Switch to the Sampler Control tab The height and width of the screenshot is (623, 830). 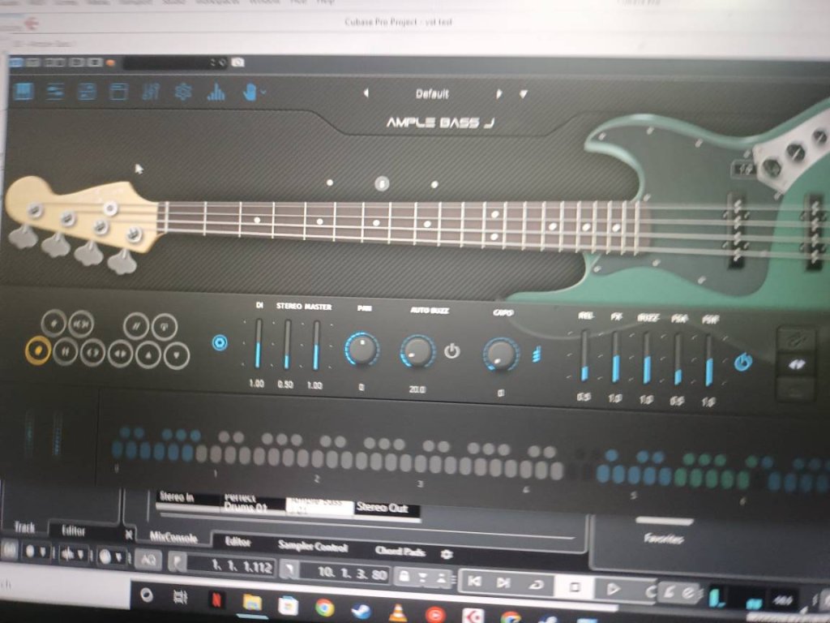[x=313, y=546]
